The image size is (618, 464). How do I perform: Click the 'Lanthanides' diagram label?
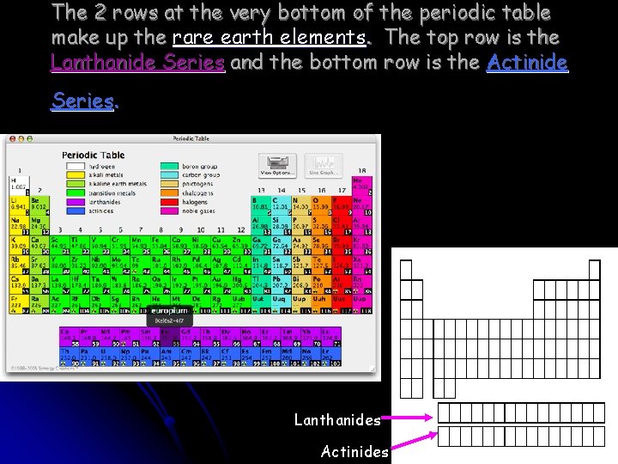(338, 420)
